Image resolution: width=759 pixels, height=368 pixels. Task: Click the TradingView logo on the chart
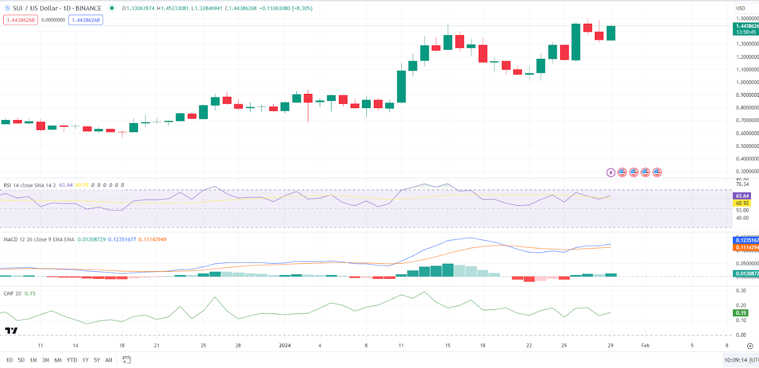tap(11, 331)
